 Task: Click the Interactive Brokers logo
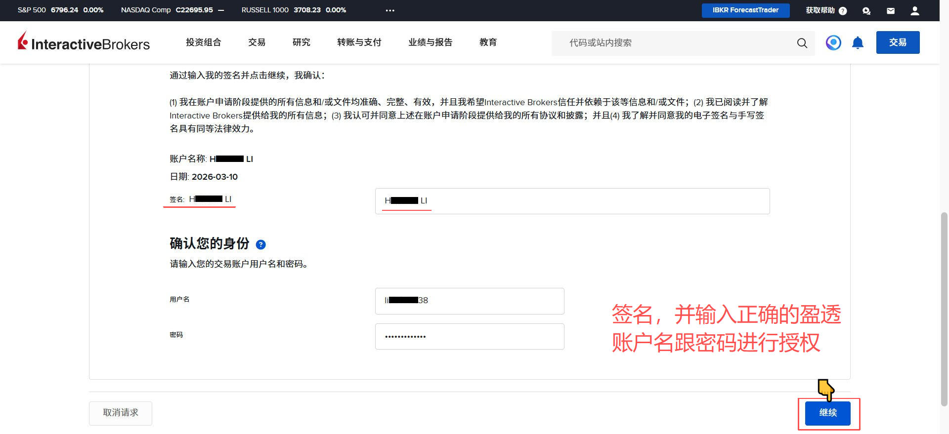pyautogui.click(x=84, y=42)
